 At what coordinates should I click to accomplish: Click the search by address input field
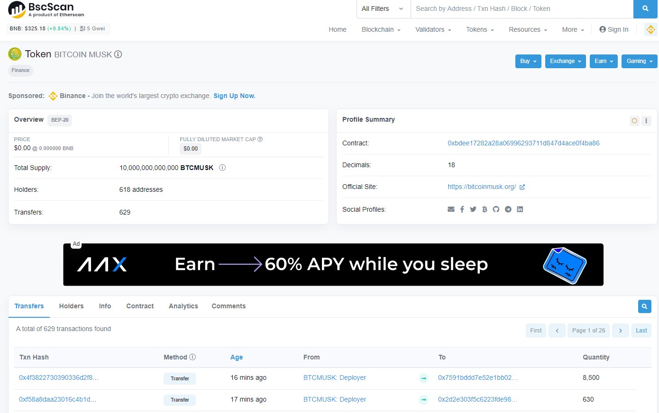[522, 9]
